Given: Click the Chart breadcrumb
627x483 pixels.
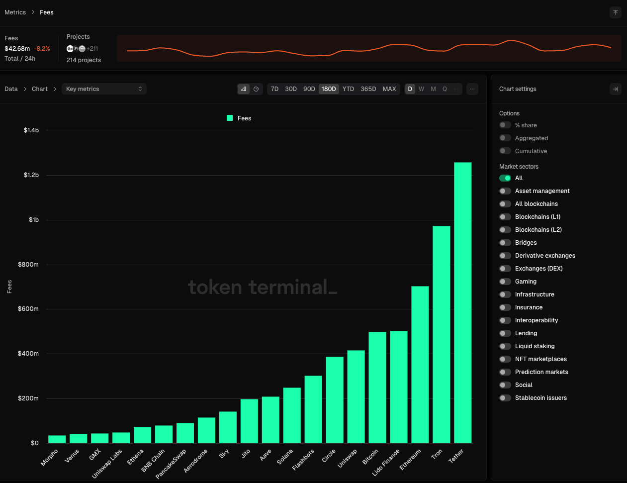Looking at the screenshot, I should pos(40,89).
